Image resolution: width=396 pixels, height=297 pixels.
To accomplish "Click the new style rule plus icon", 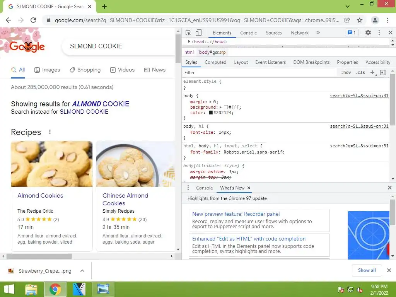I will click(x=372, y=72).
